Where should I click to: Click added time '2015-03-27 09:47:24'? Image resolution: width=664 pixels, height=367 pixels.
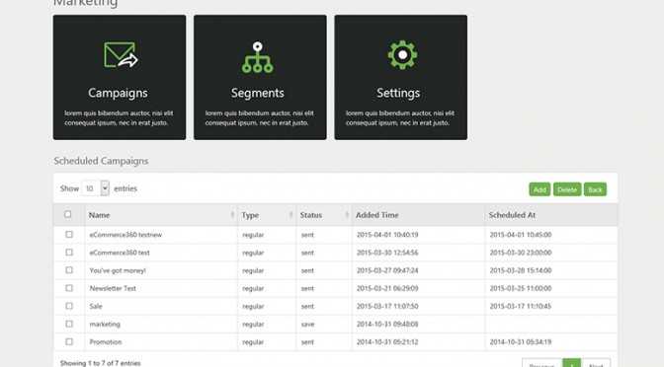click(x=387, y=270)
